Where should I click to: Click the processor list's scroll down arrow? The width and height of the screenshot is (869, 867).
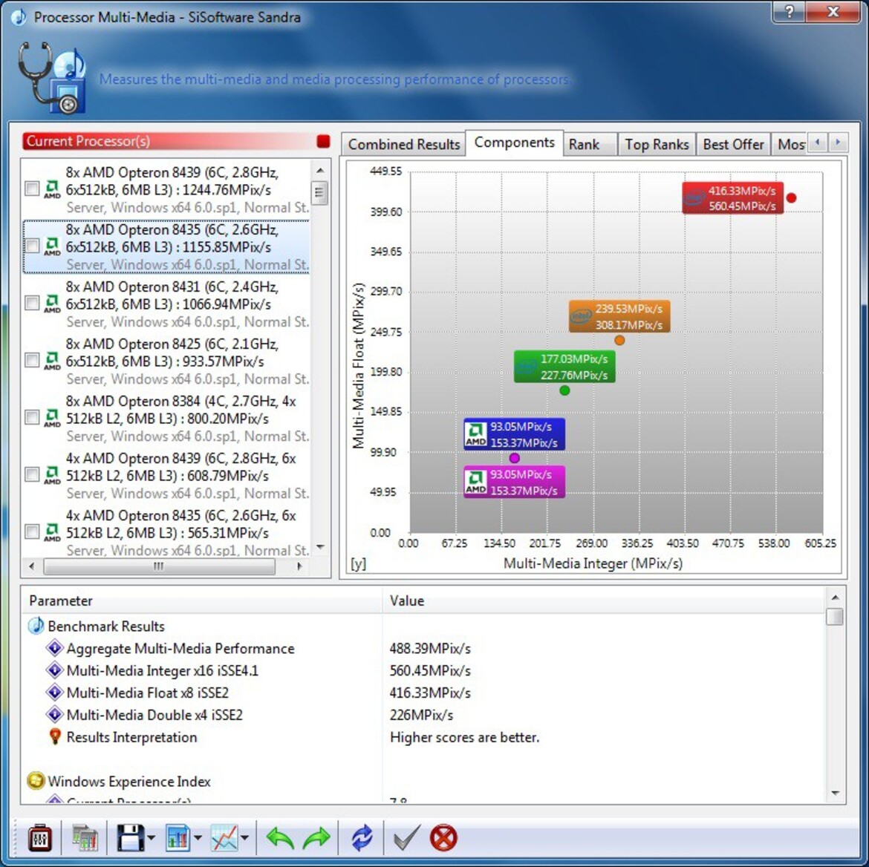click(320, 547)
